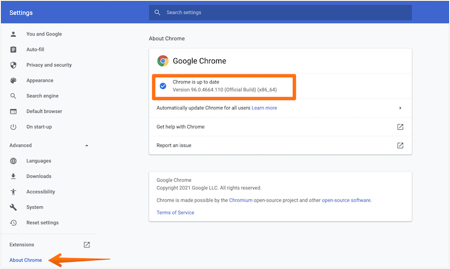Screen dimensions: 450x269
Task: Select Accessibility in the sidebar
Action: (40, 192)
